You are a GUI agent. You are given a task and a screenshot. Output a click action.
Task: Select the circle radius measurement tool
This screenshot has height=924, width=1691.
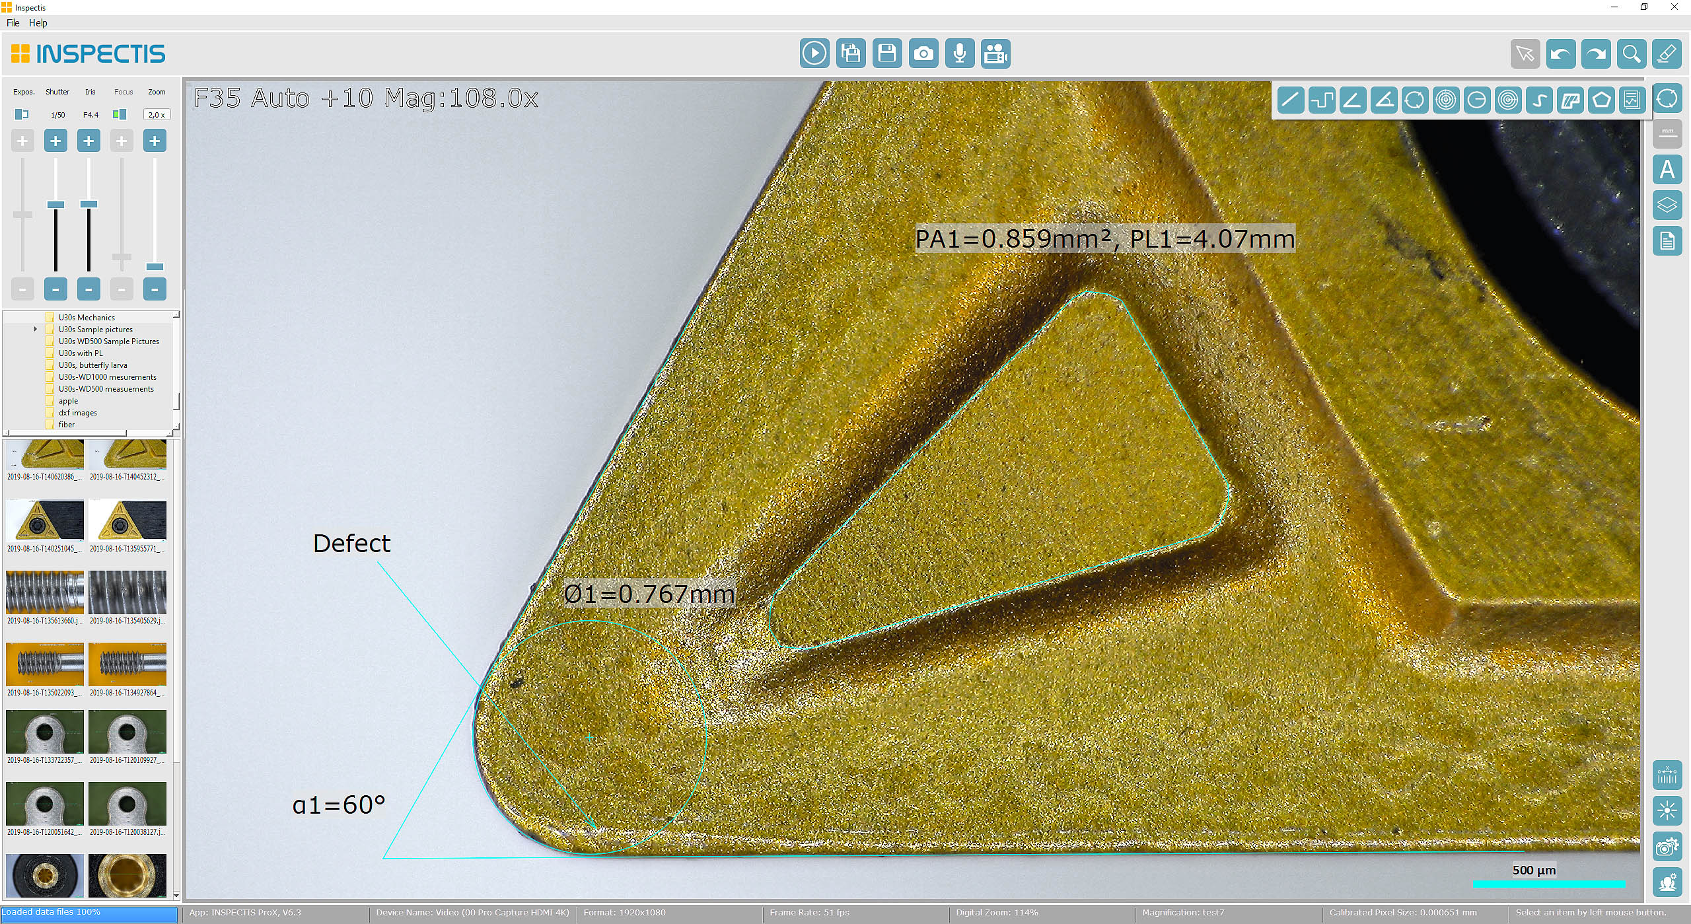click(1477, 100)
